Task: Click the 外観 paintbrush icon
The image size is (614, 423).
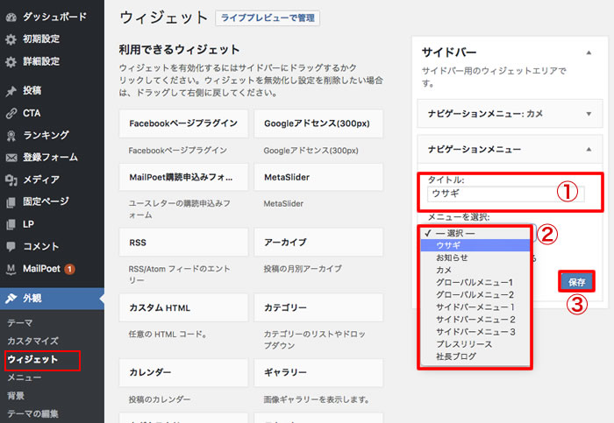Action: pyautogui.click(x=11, y=298)
